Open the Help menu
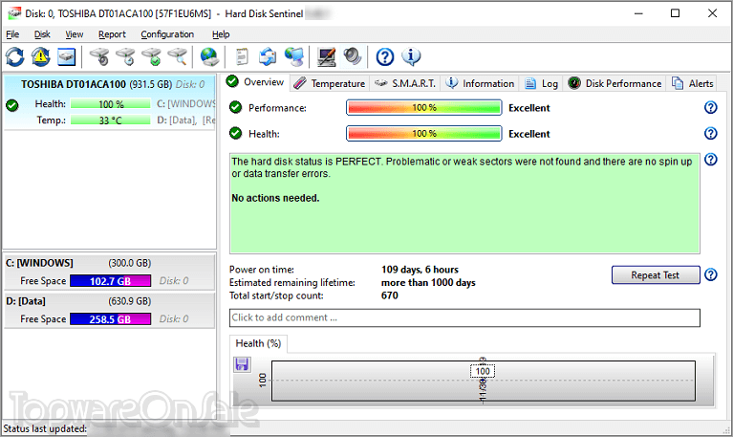The height and width of the screenshot is (437, 733). [x=221, y=34]
